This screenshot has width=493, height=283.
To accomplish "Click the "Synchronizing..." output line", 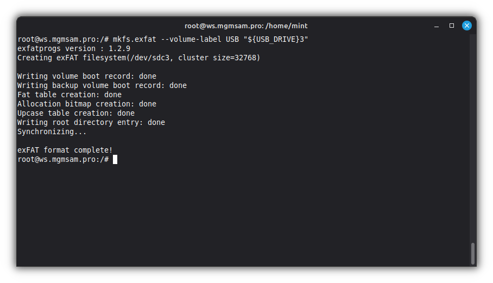I will click(x=52, y=131).
